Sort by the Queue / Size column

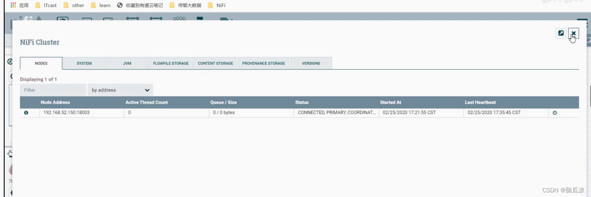click(223, 102)
